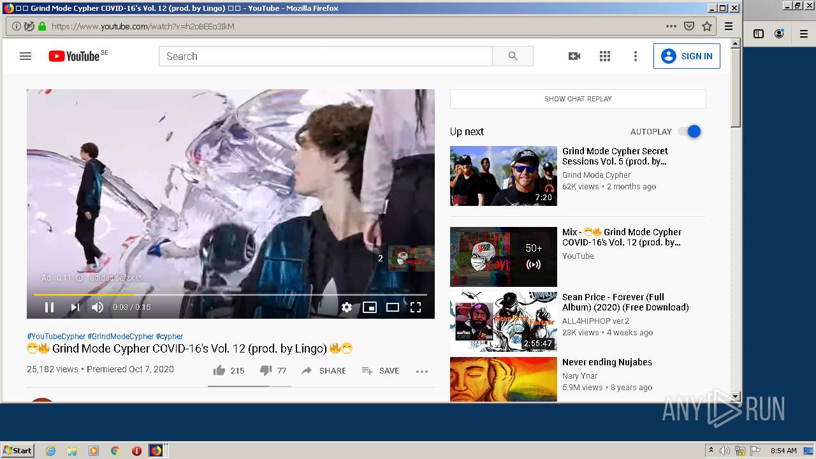This screenshot has width=816, height=459.
Task: Open menu in background Firefox window
Action: (x=804, y=34)
